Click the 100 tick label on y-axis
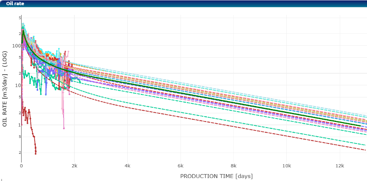This screenshot has height=181, width=367. tap(16, 46)
